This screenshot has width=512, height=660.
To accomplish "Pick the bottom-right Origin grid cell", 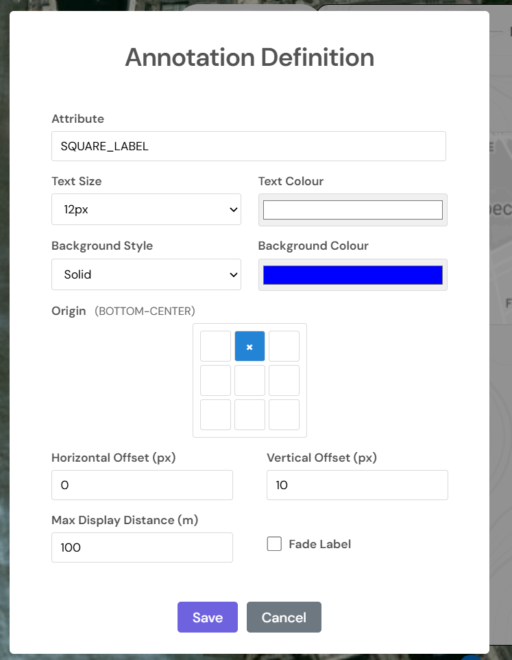I will [284, 415].
